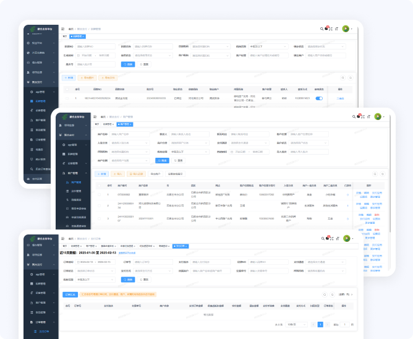413x339 pixels.
Task: Open 支付订单 sidebar item in bottom window
Action: [42, 332]
